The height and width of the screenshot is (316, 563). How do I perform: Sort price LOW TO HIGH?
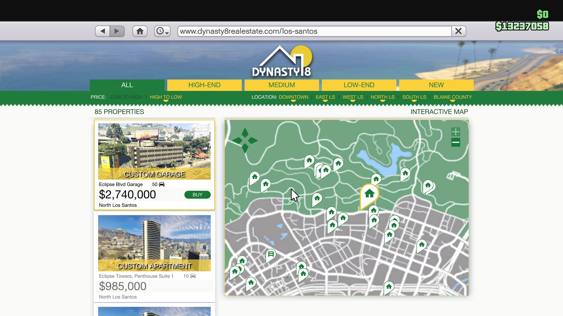[x=126, y=97]
